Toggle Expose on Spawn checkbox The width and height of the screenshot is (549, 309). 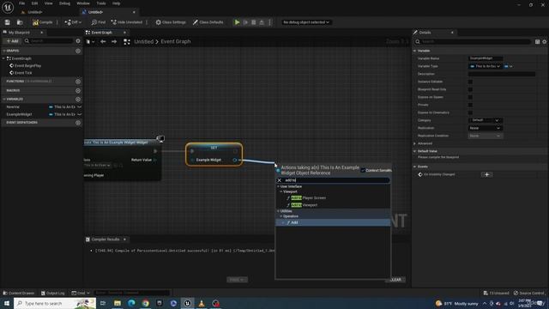470,97
